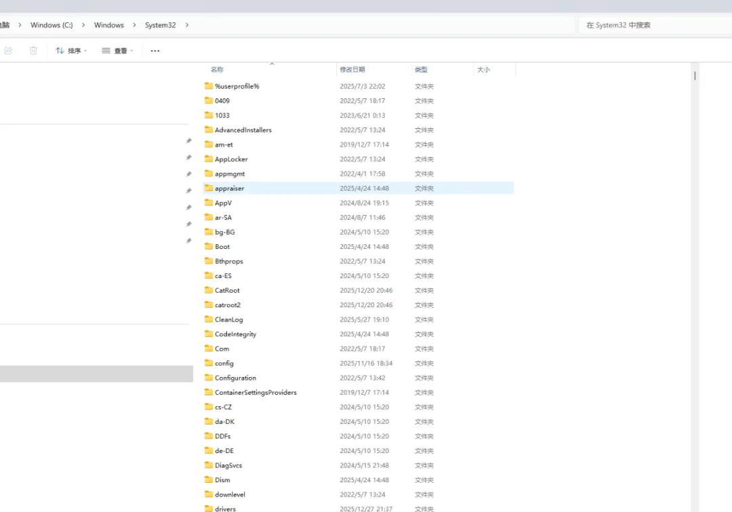Click the System32 search box
732x512 pixels.
coord(655,25)
